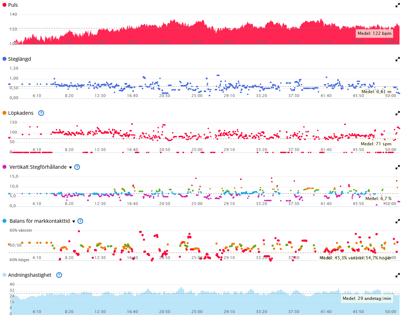Viewport: 407px width, 318px height.
Task: Click the 140 axis value in Puls chart
Action: coord(13,14)
